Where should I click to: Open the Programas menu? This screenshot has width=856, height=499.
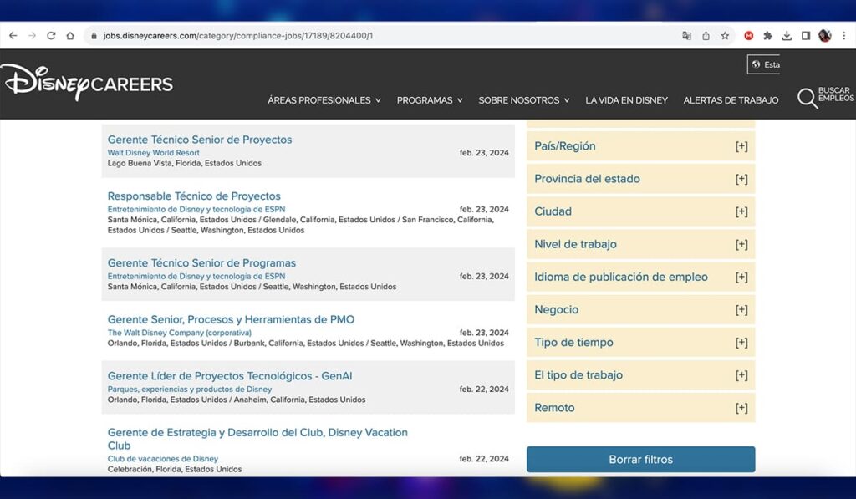click(x=430, y=100)
